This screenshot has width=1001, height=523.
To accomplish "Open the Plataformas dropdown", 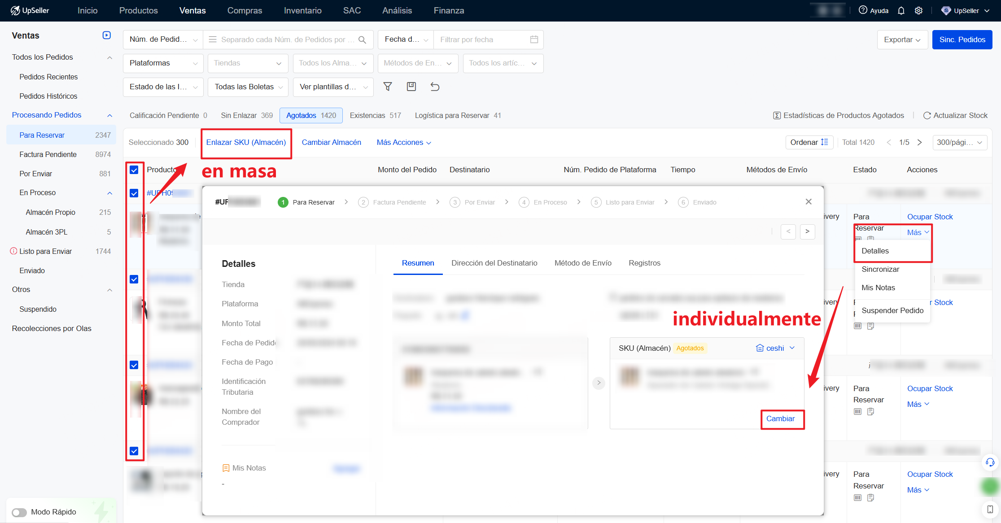I will [x=163, y=63].
